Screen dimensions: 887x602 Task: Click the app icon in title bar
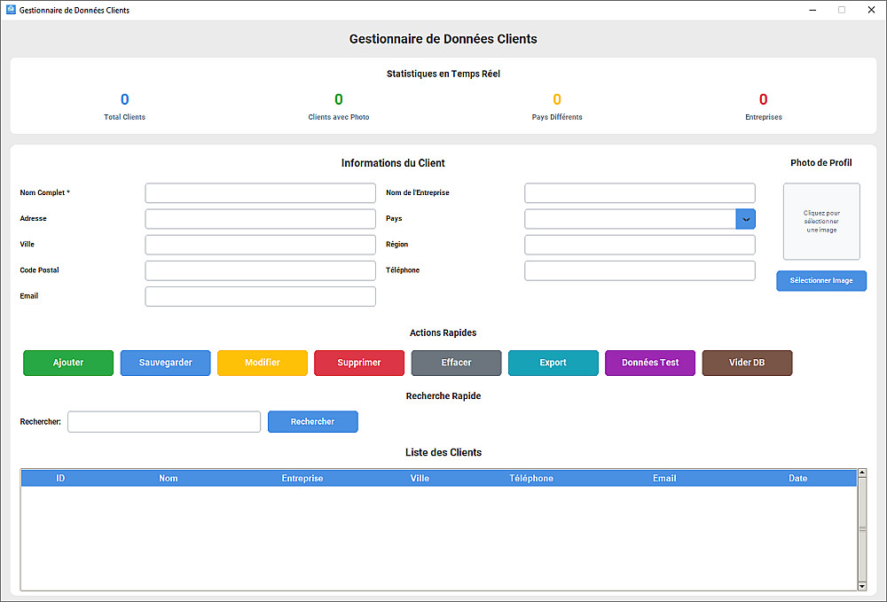11,10
